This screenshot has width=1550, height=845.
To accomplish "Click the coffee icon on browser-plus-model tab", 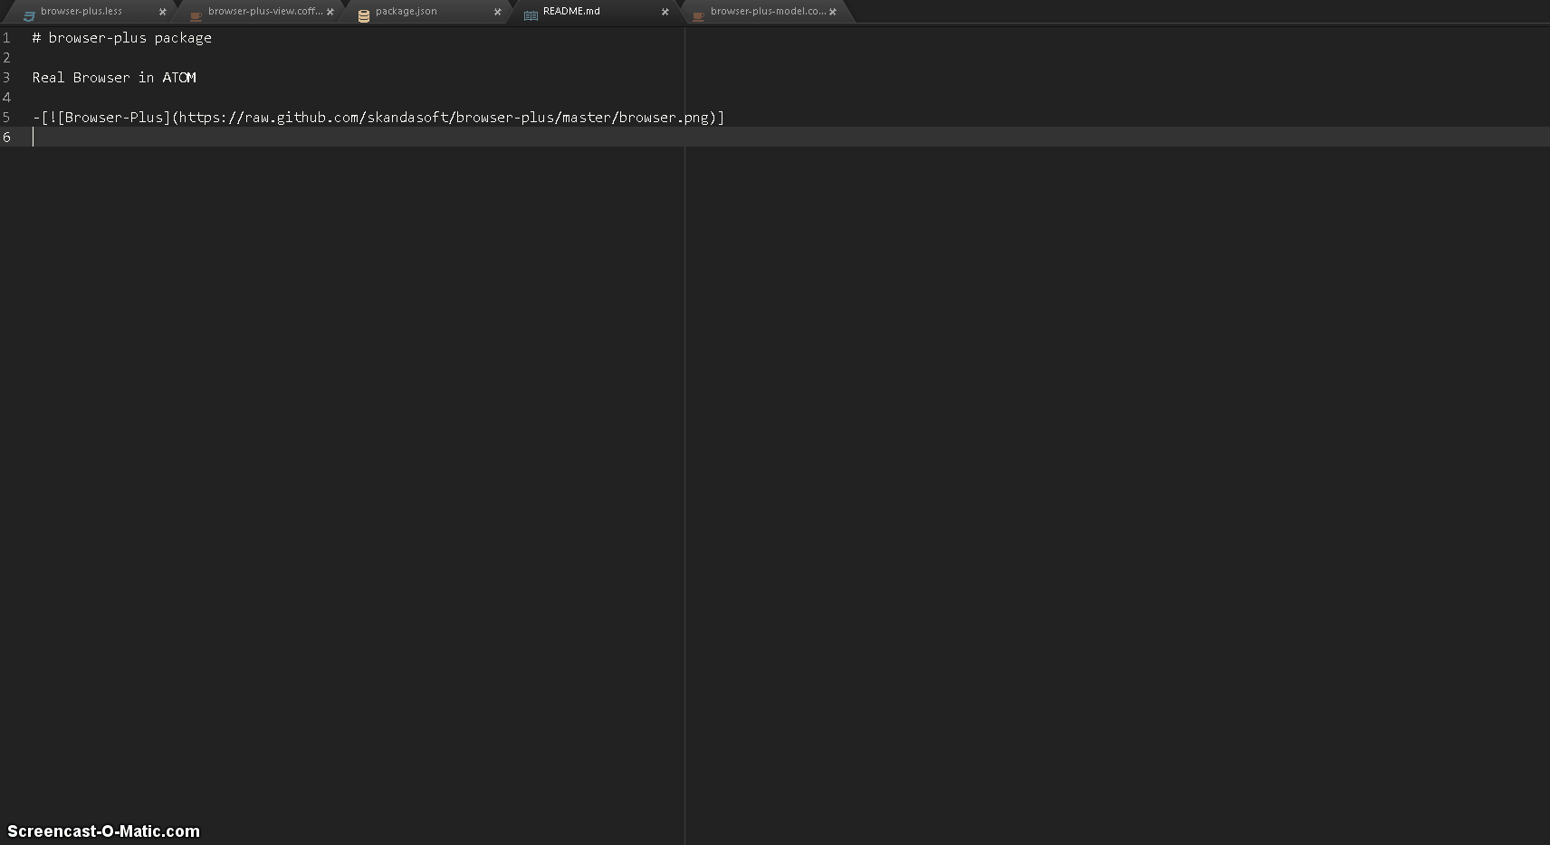I will 697,14.
